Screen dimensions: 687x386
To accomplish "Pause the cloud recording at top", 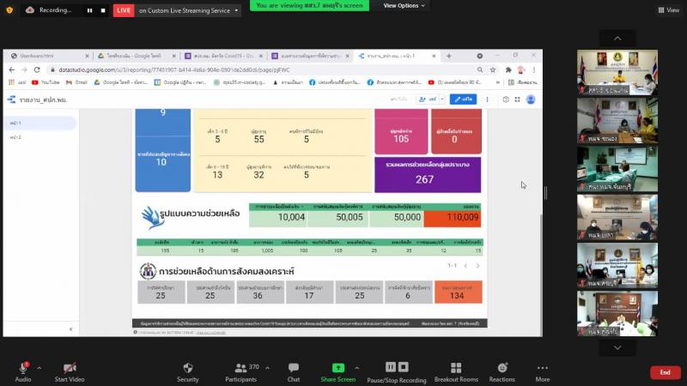I will [x=89, y=10].
